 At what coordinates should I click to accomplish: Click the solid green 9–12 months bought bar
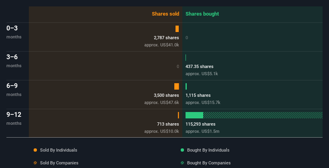(x=194, y=115)
